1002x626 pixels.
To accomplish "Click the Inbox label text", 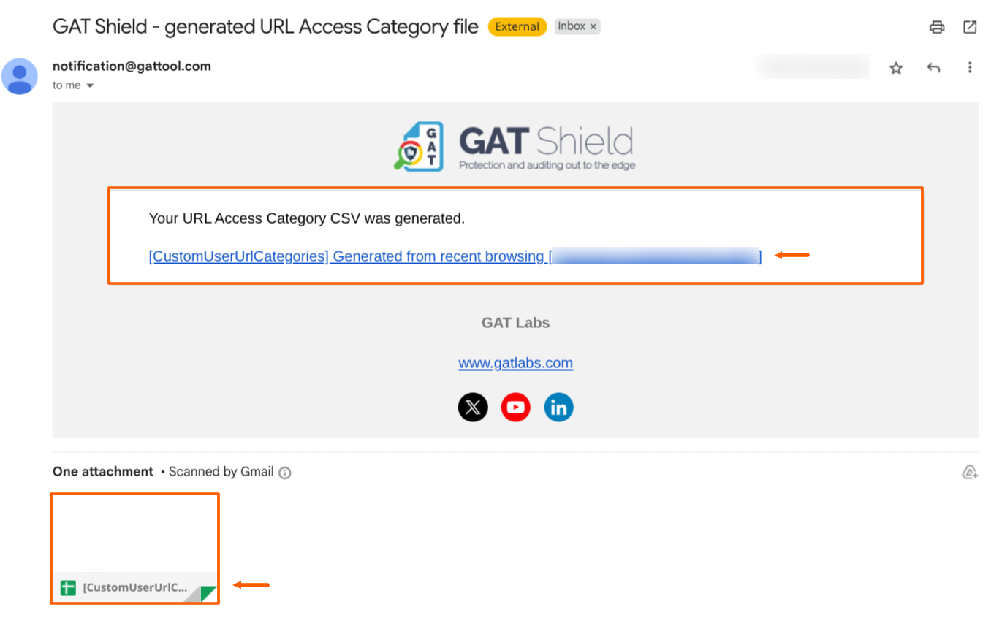I will click(x=572, y=26).
